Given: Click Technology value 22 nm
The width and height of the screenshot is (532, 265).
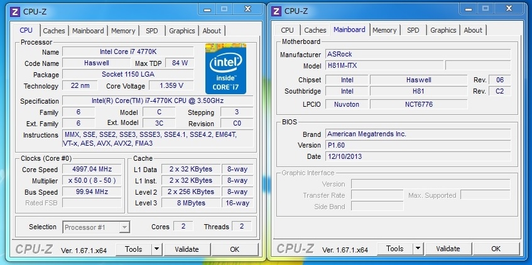Looking at the screenshot, I should [80, 85].
